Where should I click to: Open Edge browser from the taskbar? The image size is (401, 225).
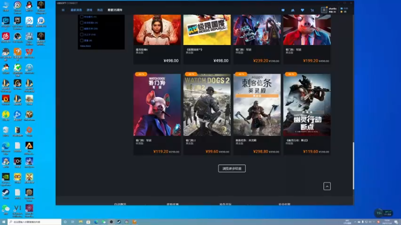pos(96,222)
